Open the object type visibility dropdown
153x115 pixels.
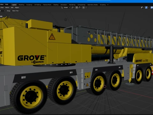142,8
